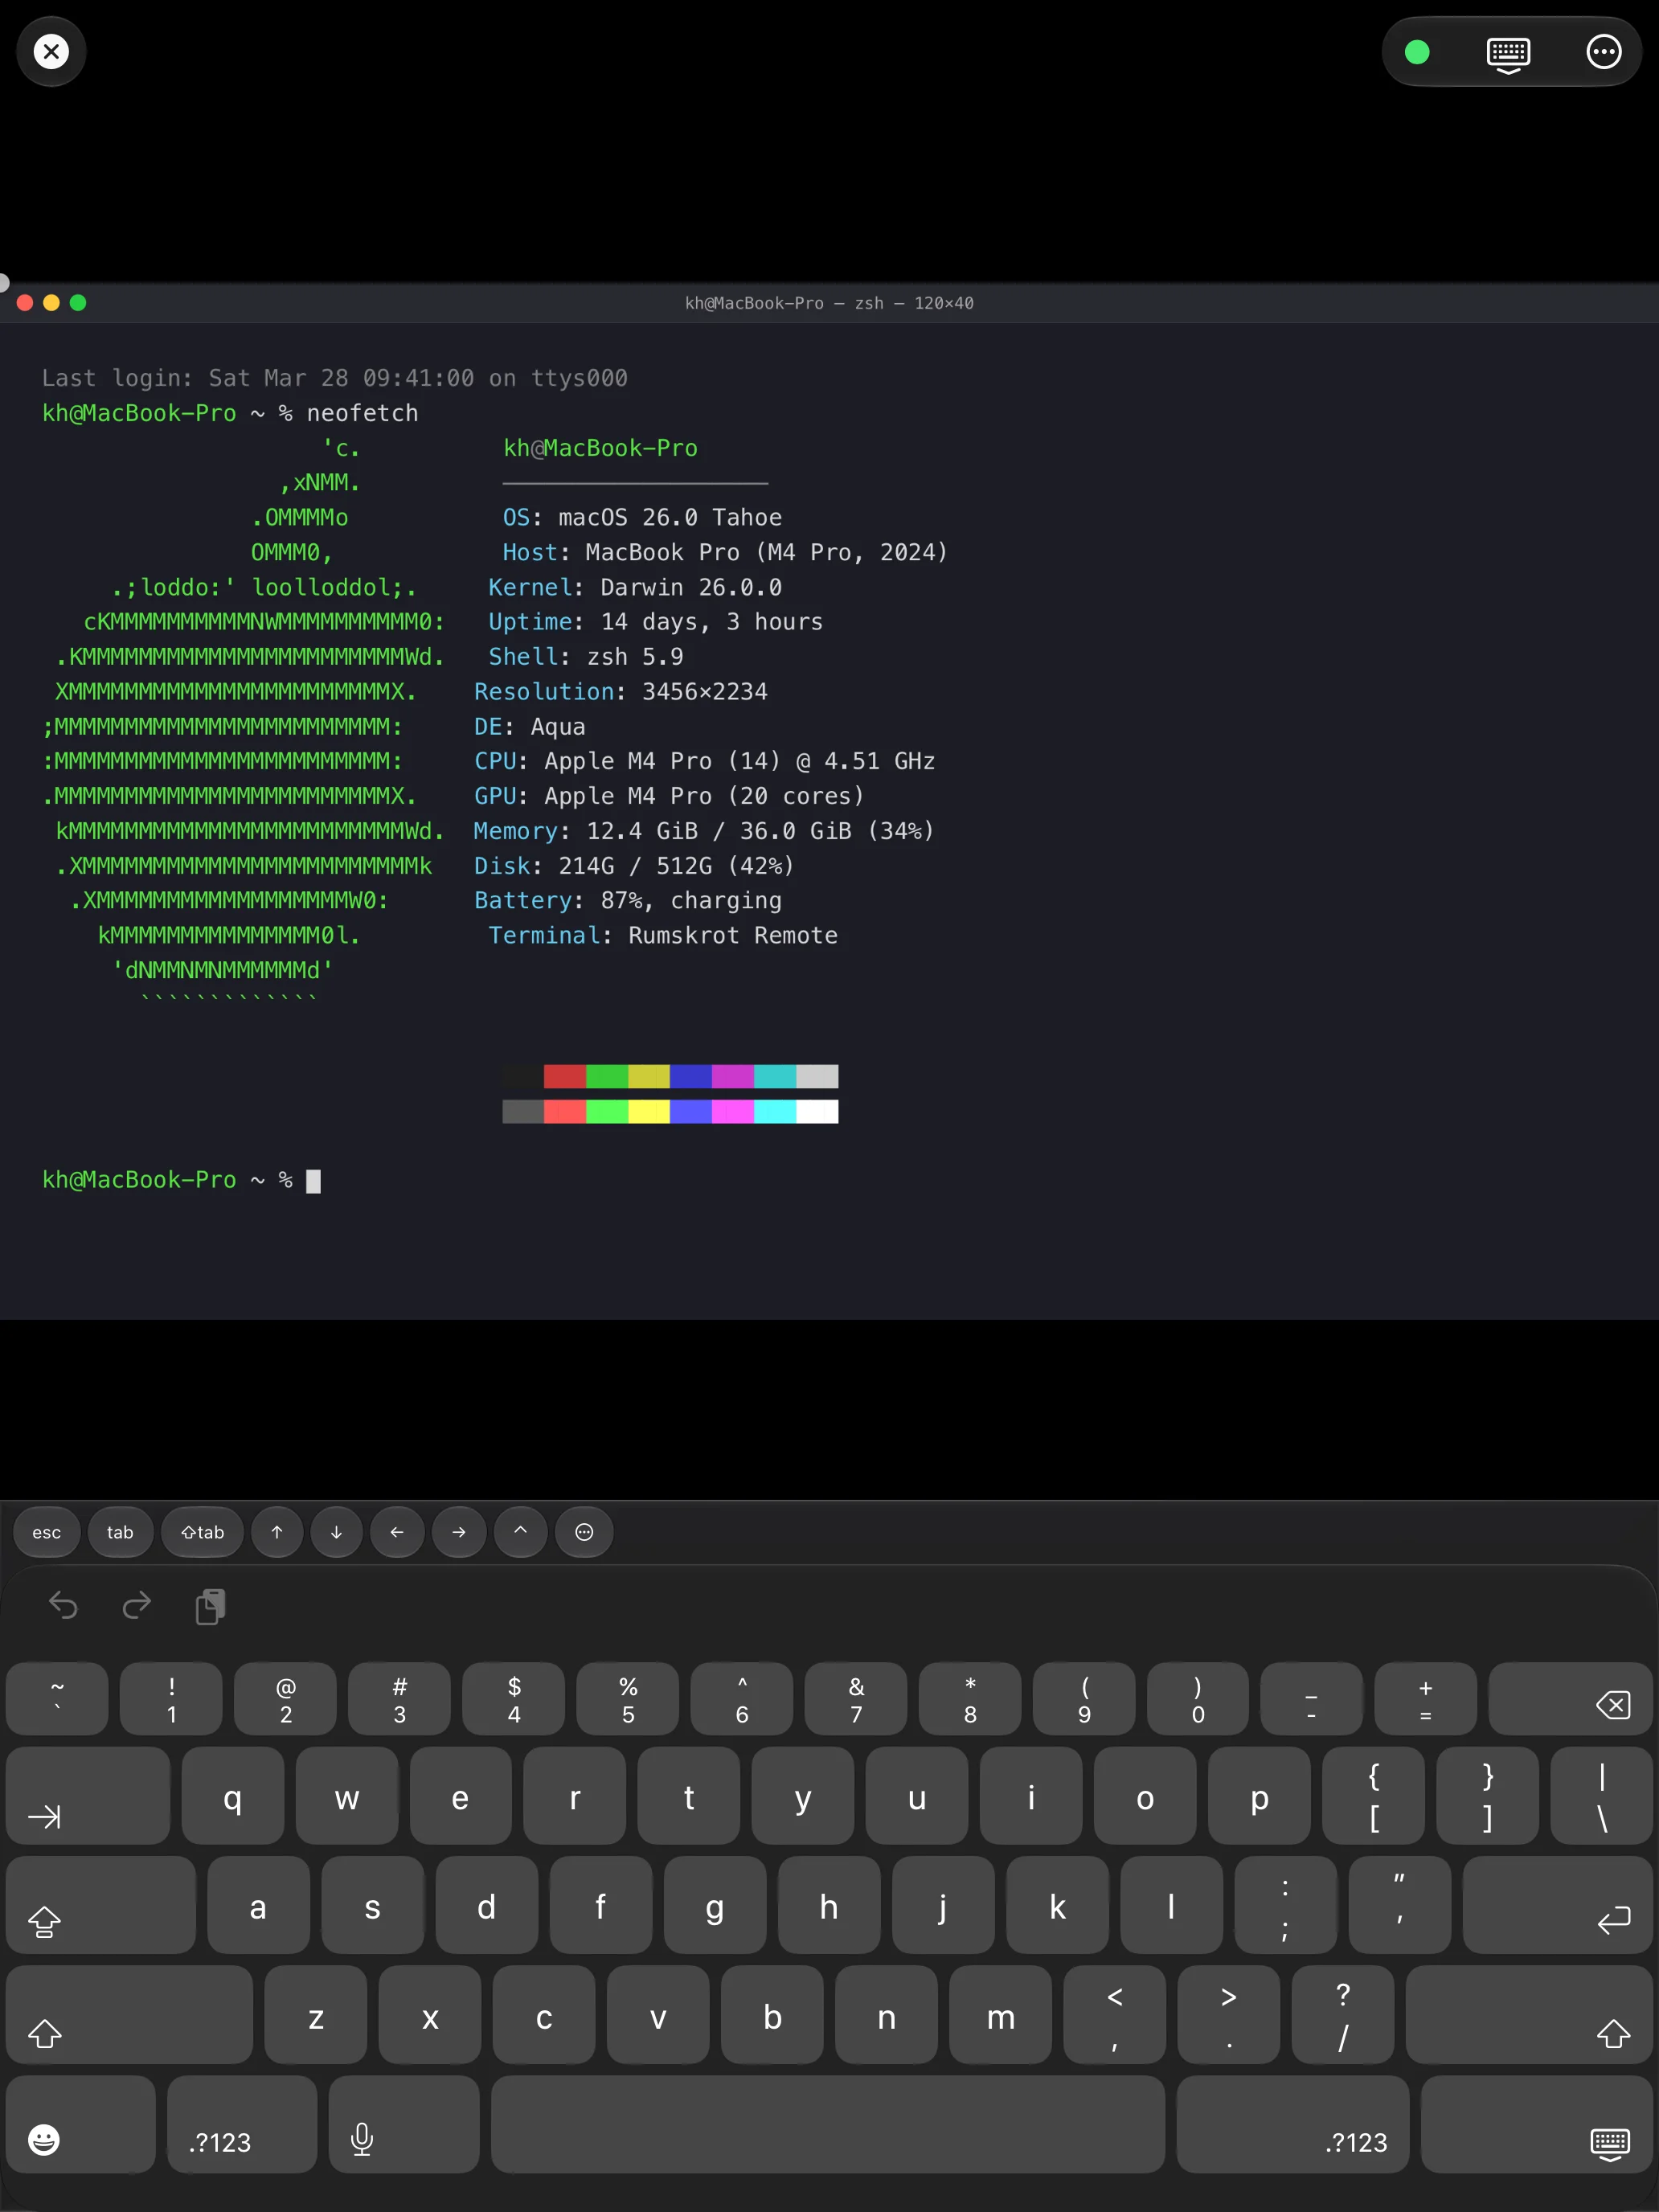
Task: Tap the left arrow shortcut key
Action: [397, 1532]
